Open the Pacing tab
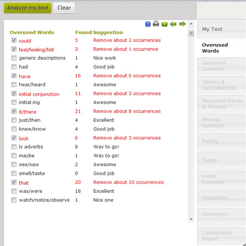 coord(221,141)
